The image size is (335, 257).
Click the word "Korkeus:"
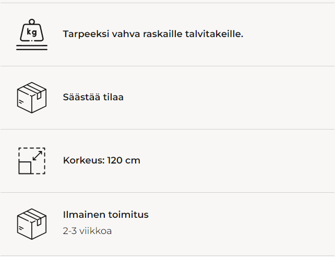point(83,160)
